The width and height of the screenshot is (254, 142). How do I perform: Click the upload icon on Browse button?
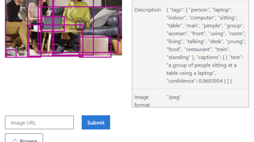click(15, 140)
